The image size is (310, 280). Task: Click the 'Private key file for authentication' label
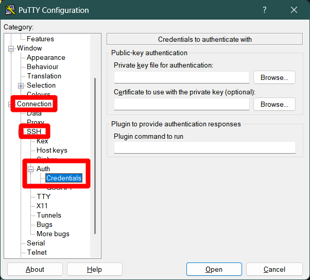[164, 65]
